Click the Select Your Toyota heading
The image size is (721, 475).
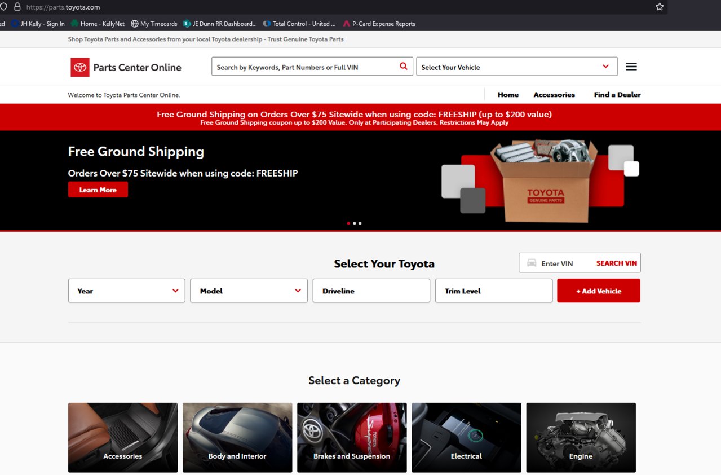[384, 264]
